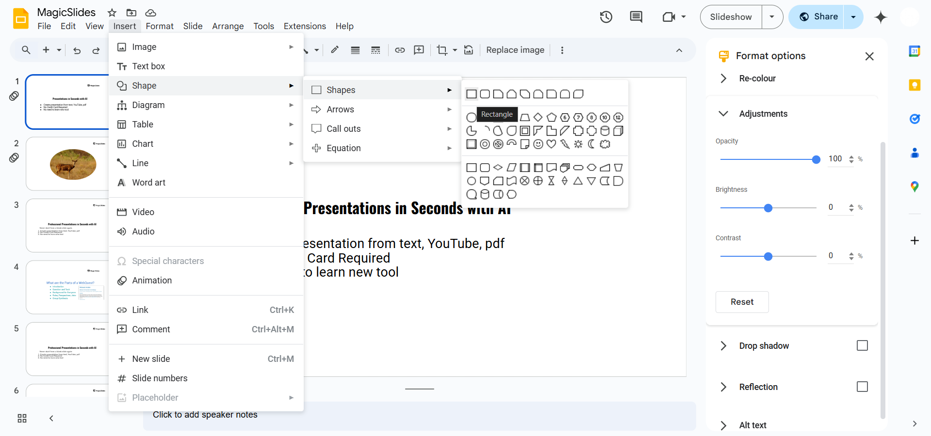
Task: Adjust the Contrast slider handle
Action: pyautogui.click(x=768, y=256)
